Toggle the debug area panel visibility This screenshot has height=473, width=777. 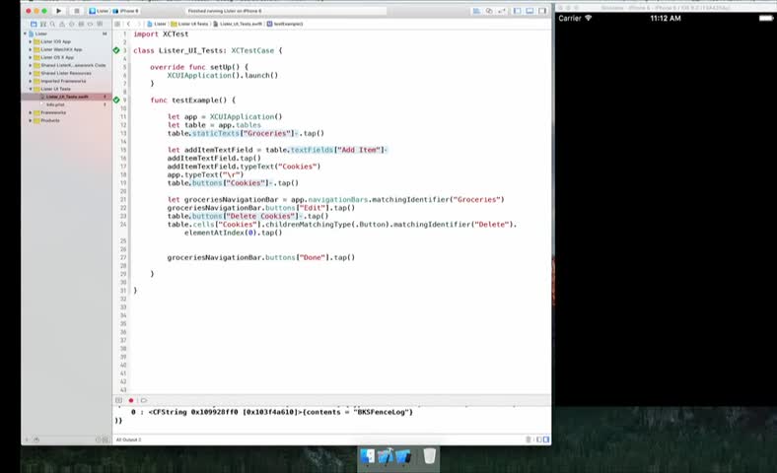coord(530,11)
